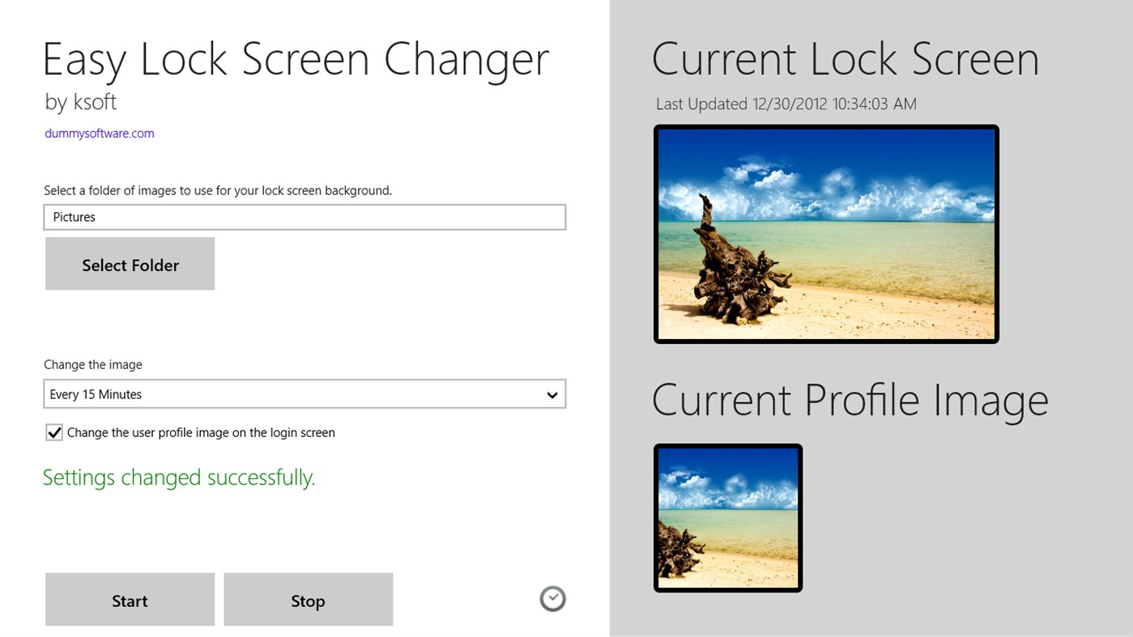Click the Settings changed successfully message
Image resolution: width=1133 pixels, height=637 pixels.
pos(179,478)
